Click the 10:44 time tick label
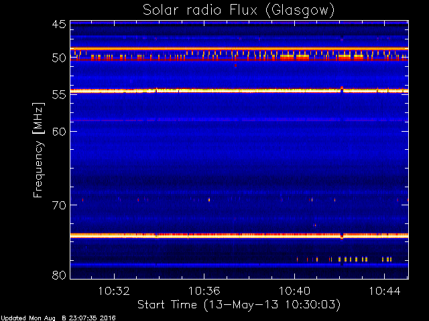This screenshot has width=429, height=321. 385,291
